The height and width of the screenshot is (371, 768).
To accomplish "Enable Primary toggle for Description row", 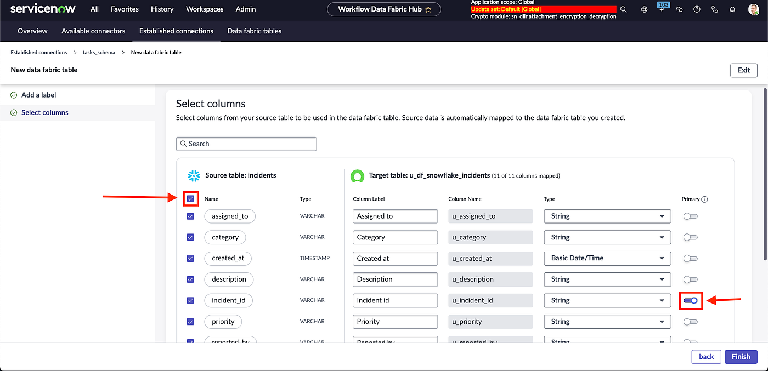I will 690,279.
